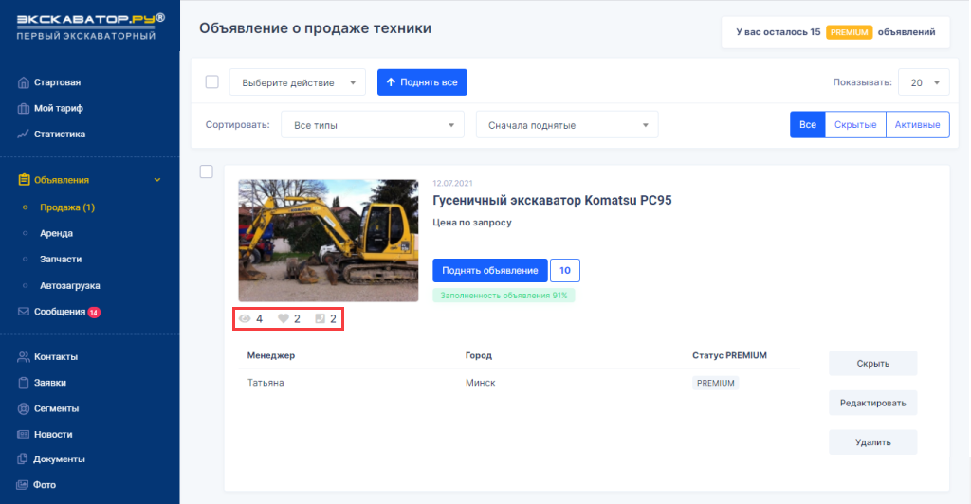
Task: Click the Поднять объявление button
Action: click(490, 270)
